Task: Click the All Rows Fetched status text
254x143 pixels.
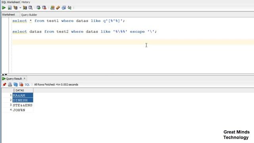Action: (56, 85)
